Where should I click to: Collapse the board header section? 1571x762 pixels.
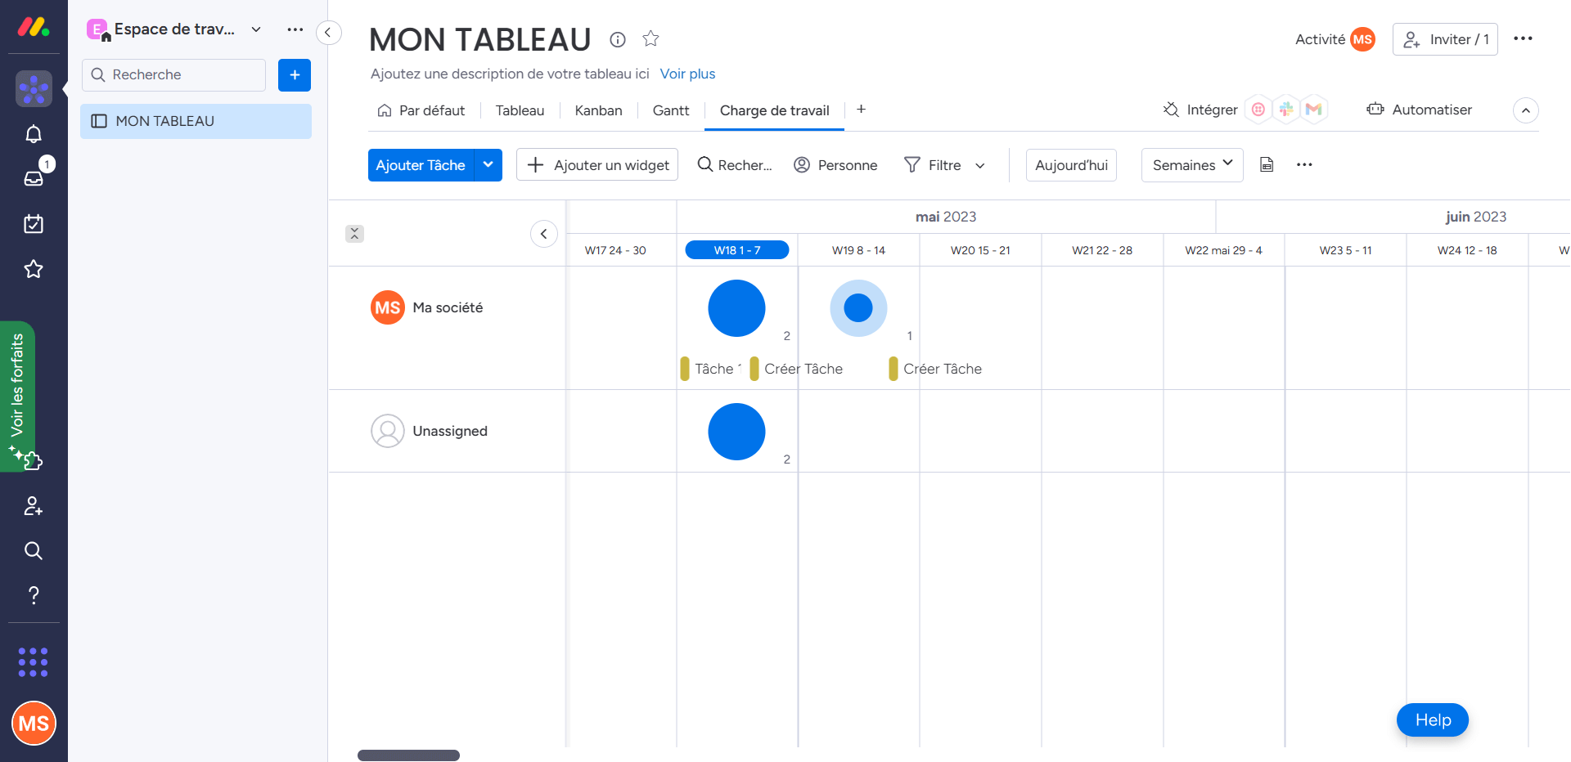click(1525, 110)
